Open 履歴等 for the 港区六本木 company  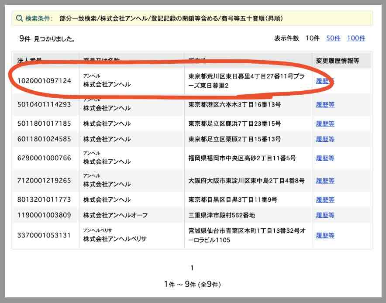[325, 105]
